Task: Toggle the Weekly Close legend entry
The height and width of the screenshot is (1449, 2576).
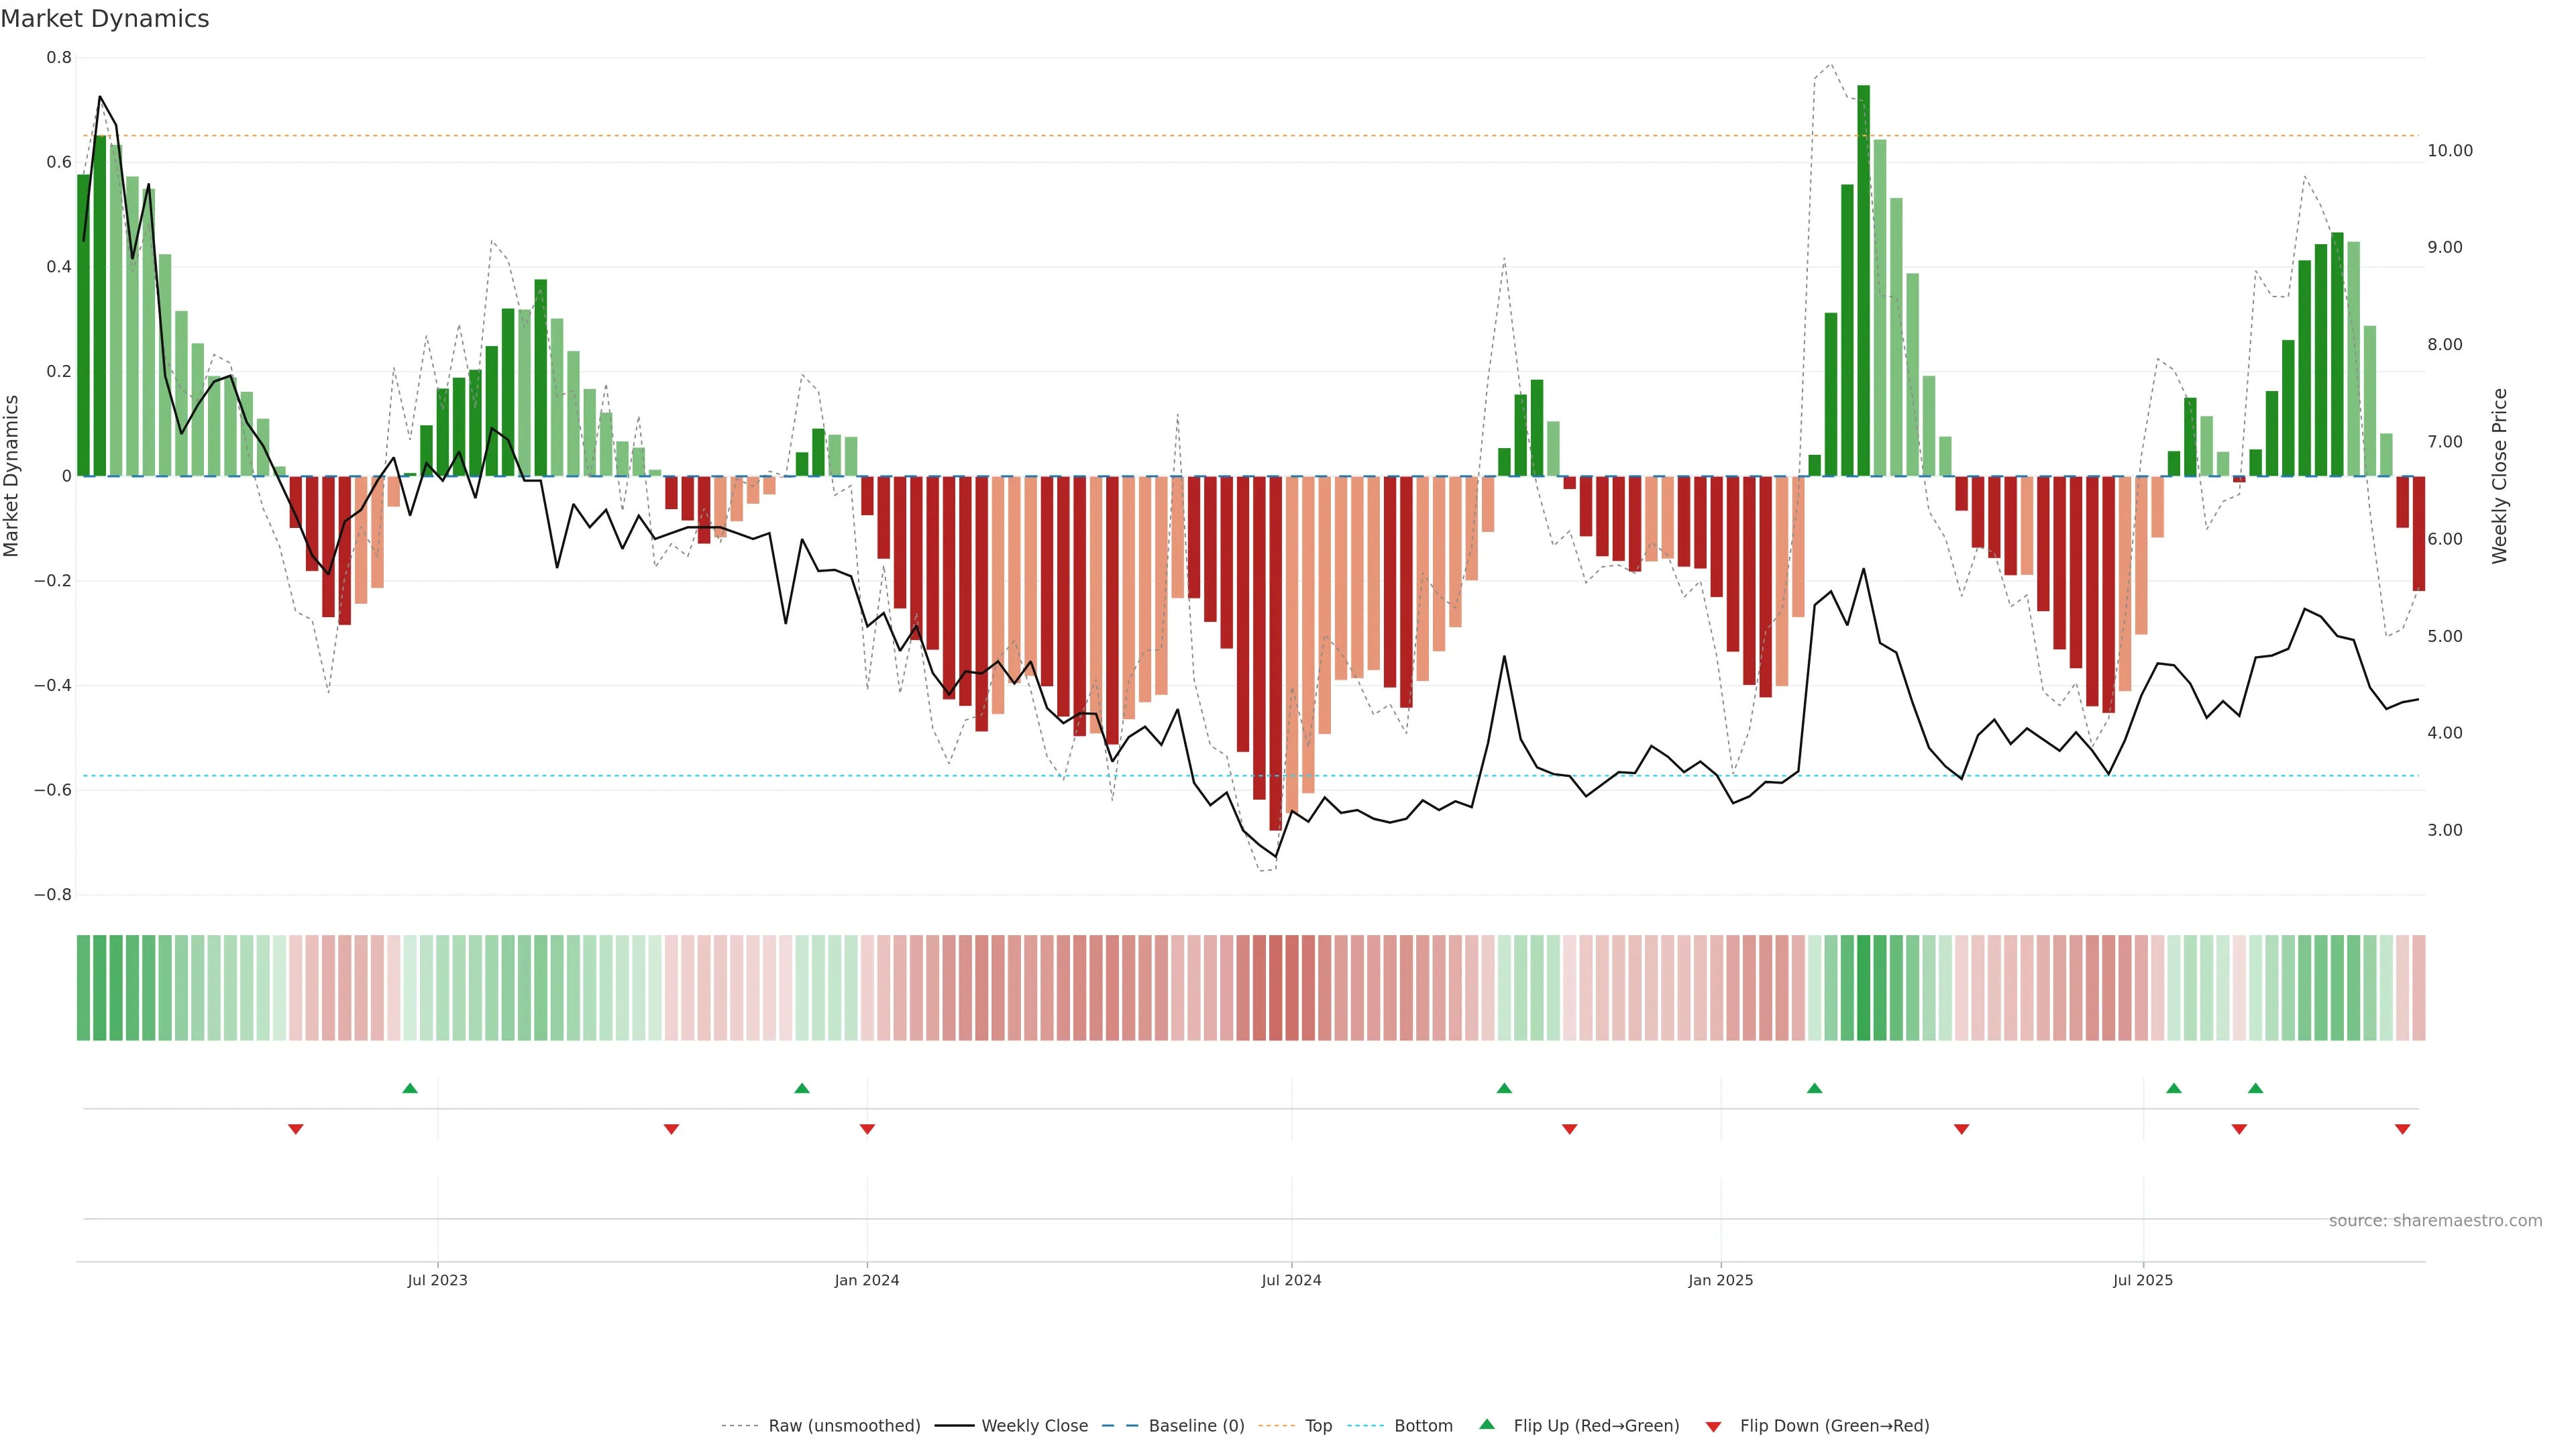Action: point(1034,1426)
